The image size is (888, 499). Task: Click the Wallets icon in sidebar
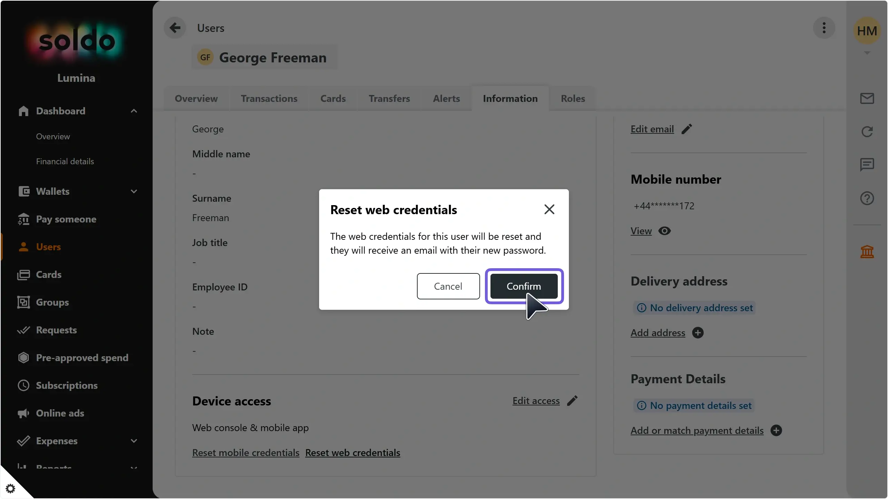[24, 191]
